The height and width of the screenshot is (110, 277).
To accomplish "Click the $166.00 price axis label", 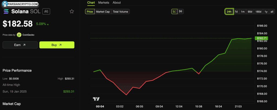I will point(262,101).
